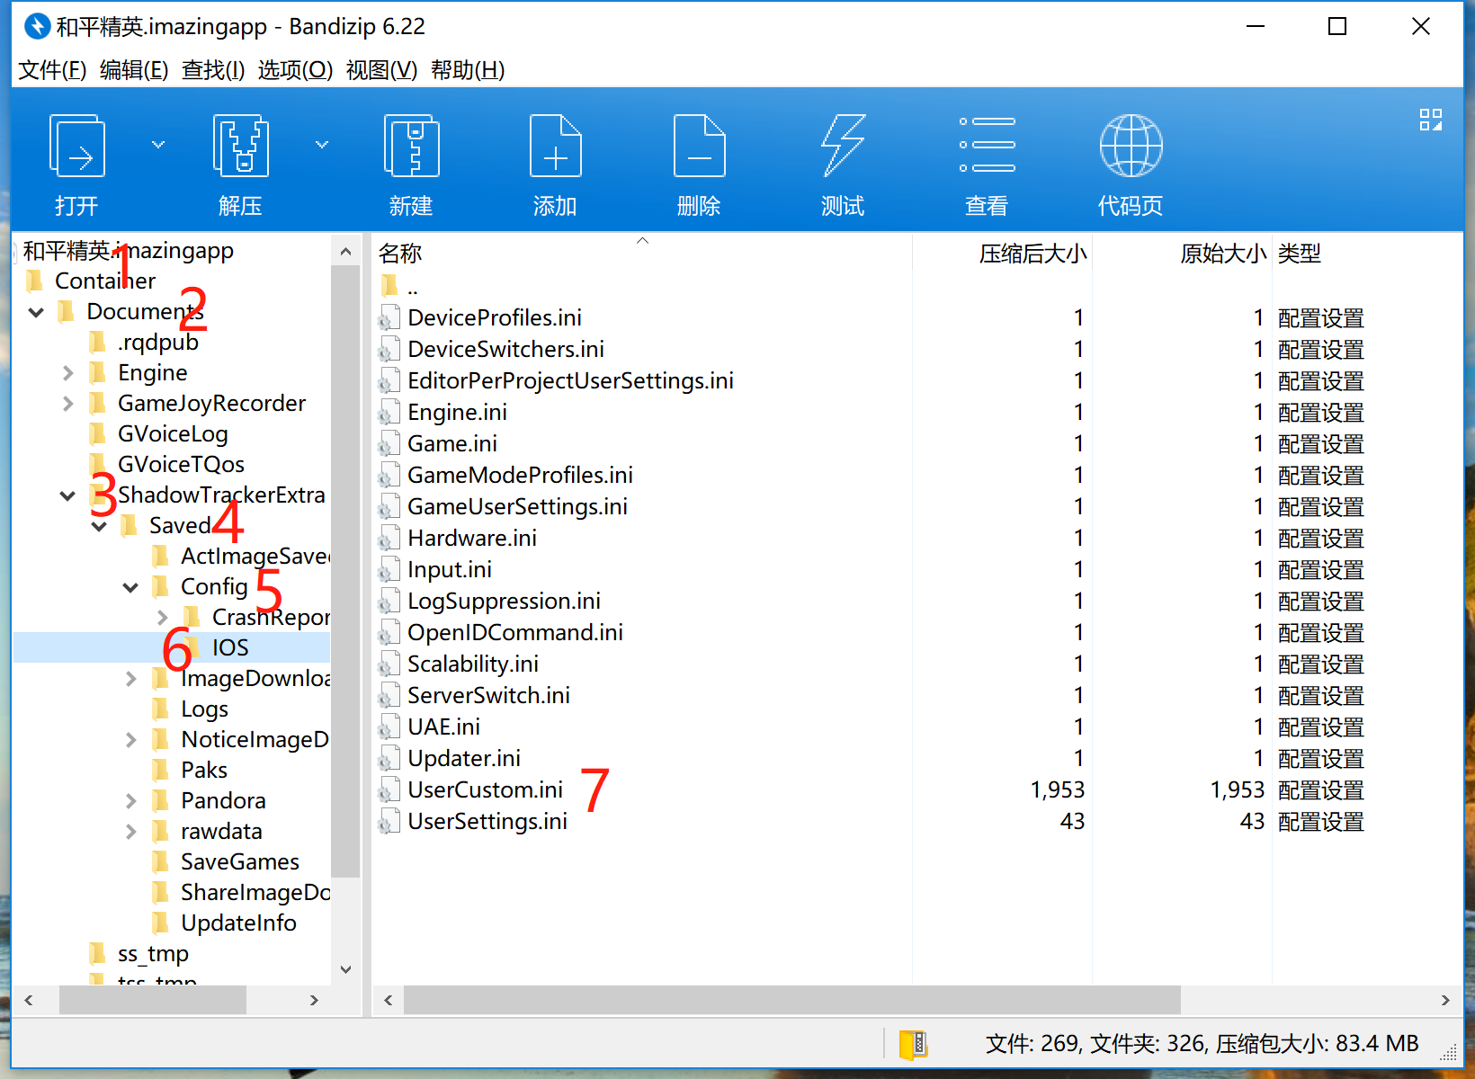This screenshot has width=1475, height=1079.
Task: Select the UserSettings.ini file
Action: (x=487, y=822)
